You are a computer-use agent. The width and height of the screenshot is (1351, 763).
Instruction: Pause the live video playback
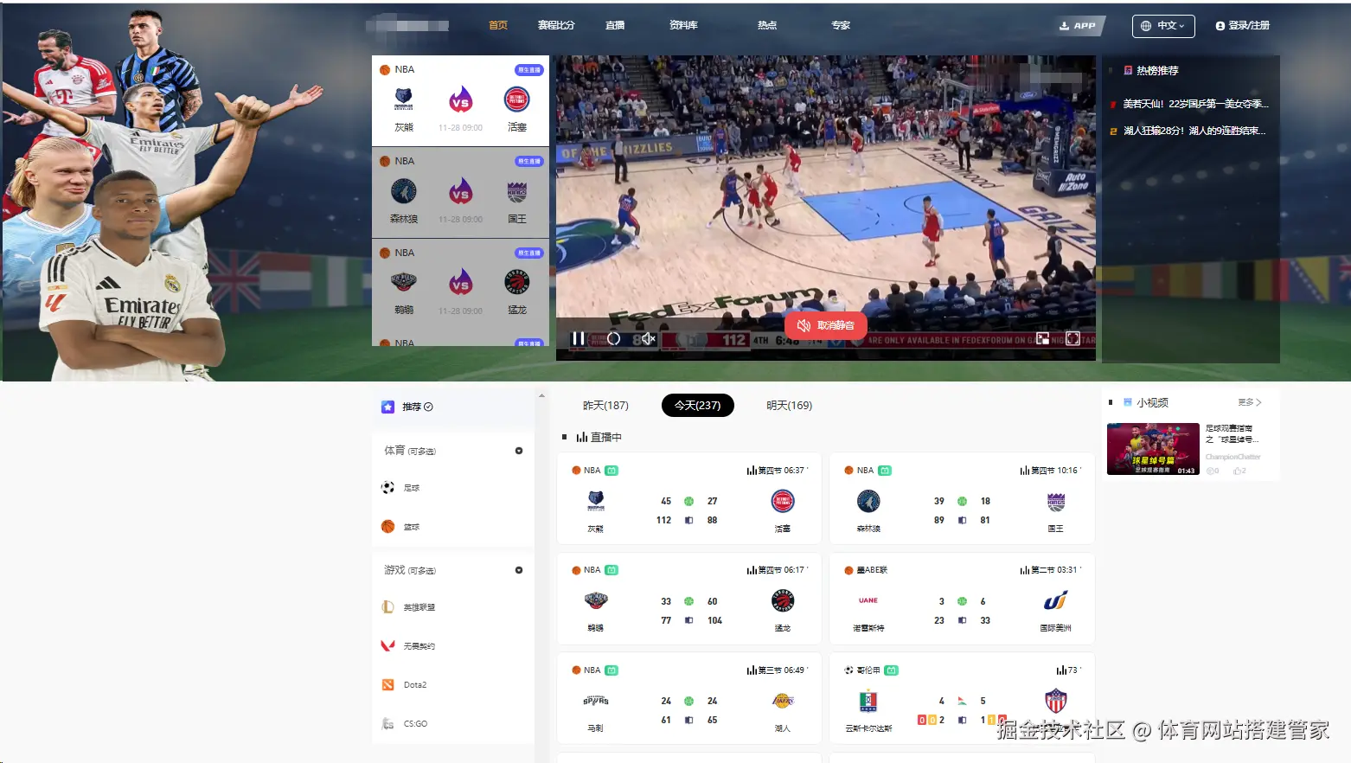pos(578,338)
